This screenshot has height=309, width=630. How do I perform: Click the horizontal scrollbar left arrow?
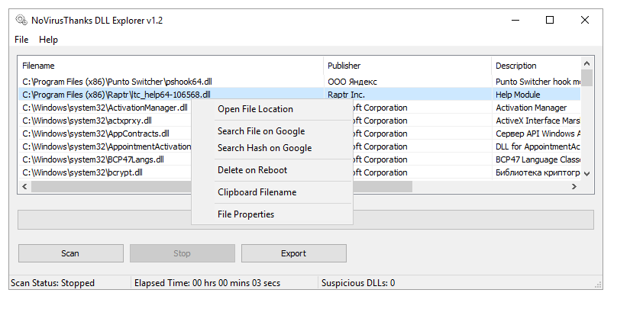(25, 186)
